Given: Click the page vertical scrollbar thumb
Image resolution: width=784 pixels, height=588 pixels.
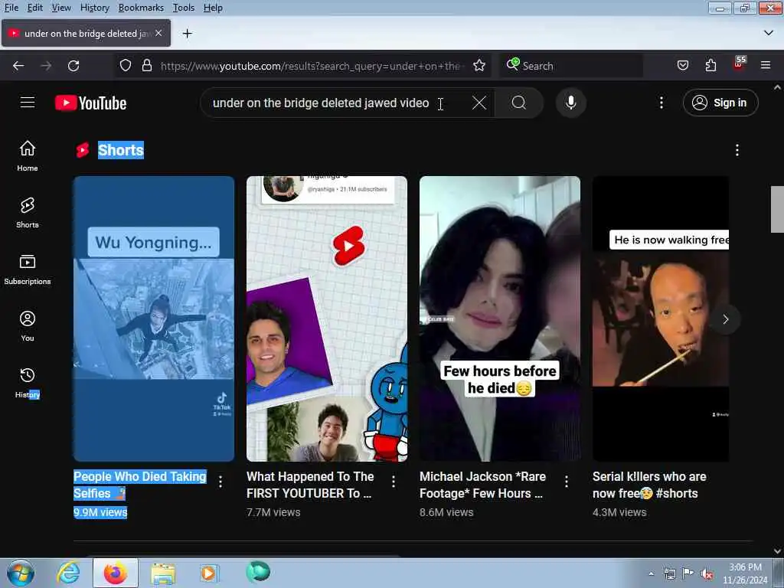Looking at the screenshot, I should click(777, 209).
